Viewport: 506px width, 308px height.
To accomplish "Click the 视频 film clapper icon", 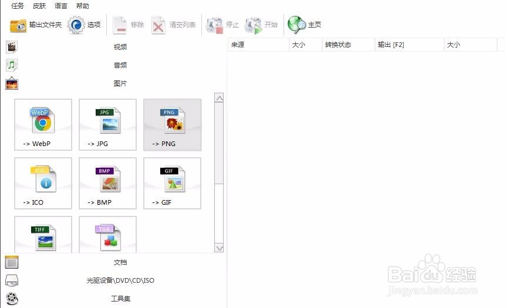I will coord(12,47).
